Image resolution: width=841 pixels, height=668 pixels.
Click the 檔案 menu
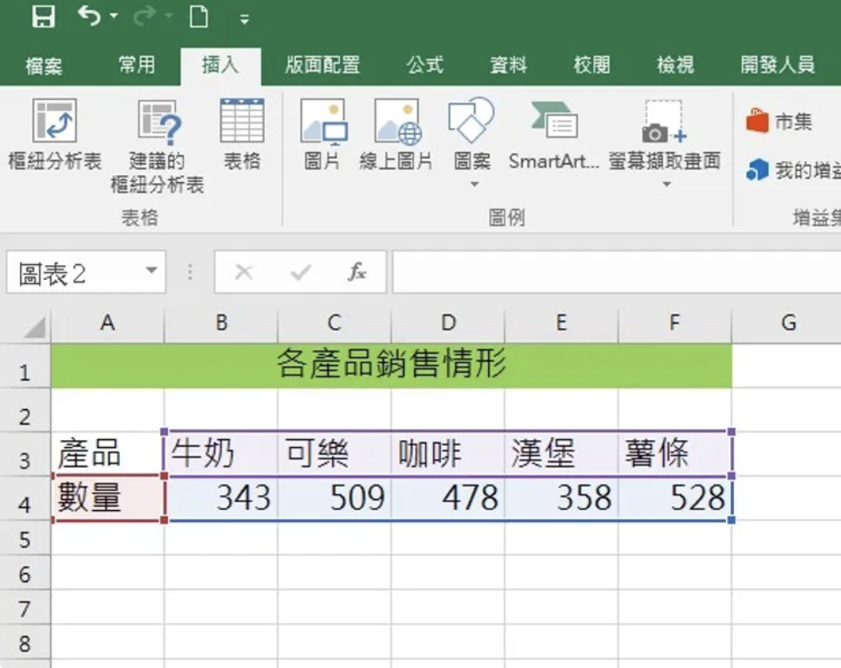pyautogui.click(x=45, y=65)
